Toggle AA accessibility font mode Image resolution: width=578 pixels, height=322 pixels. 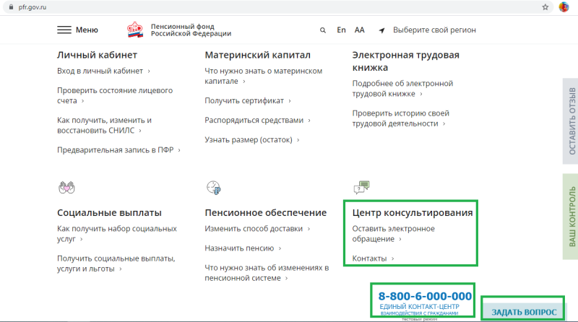359,30
